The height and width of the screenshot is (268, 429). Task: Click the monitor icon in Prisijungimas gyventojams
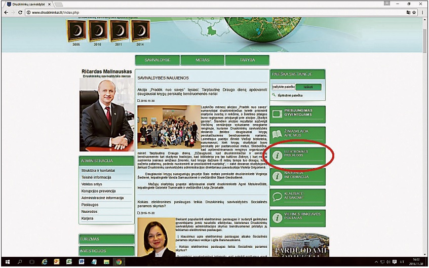(277, 113)
